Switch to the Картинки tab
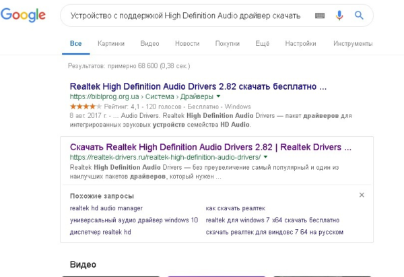The image size is (404, 277). tap(111, 44)
